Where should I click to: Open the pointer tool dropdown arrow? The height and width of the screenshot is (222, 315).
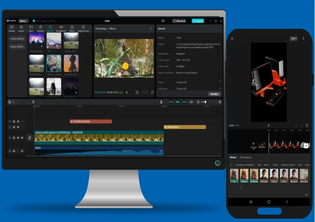click(14, 102)
